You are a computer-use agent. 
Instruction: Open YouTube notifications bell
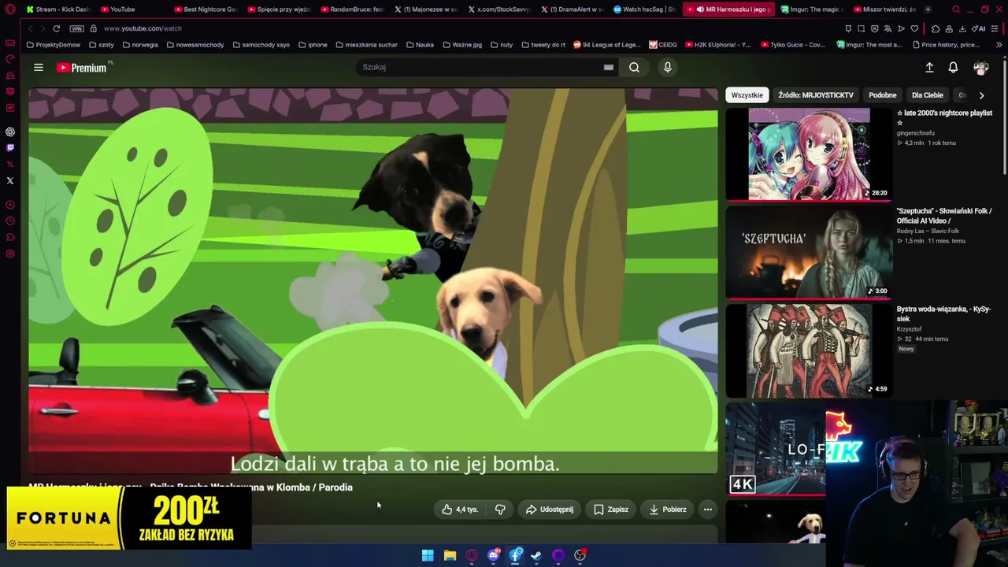tap(953, 68)
